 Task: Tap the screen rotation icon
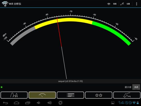(60, 103)
